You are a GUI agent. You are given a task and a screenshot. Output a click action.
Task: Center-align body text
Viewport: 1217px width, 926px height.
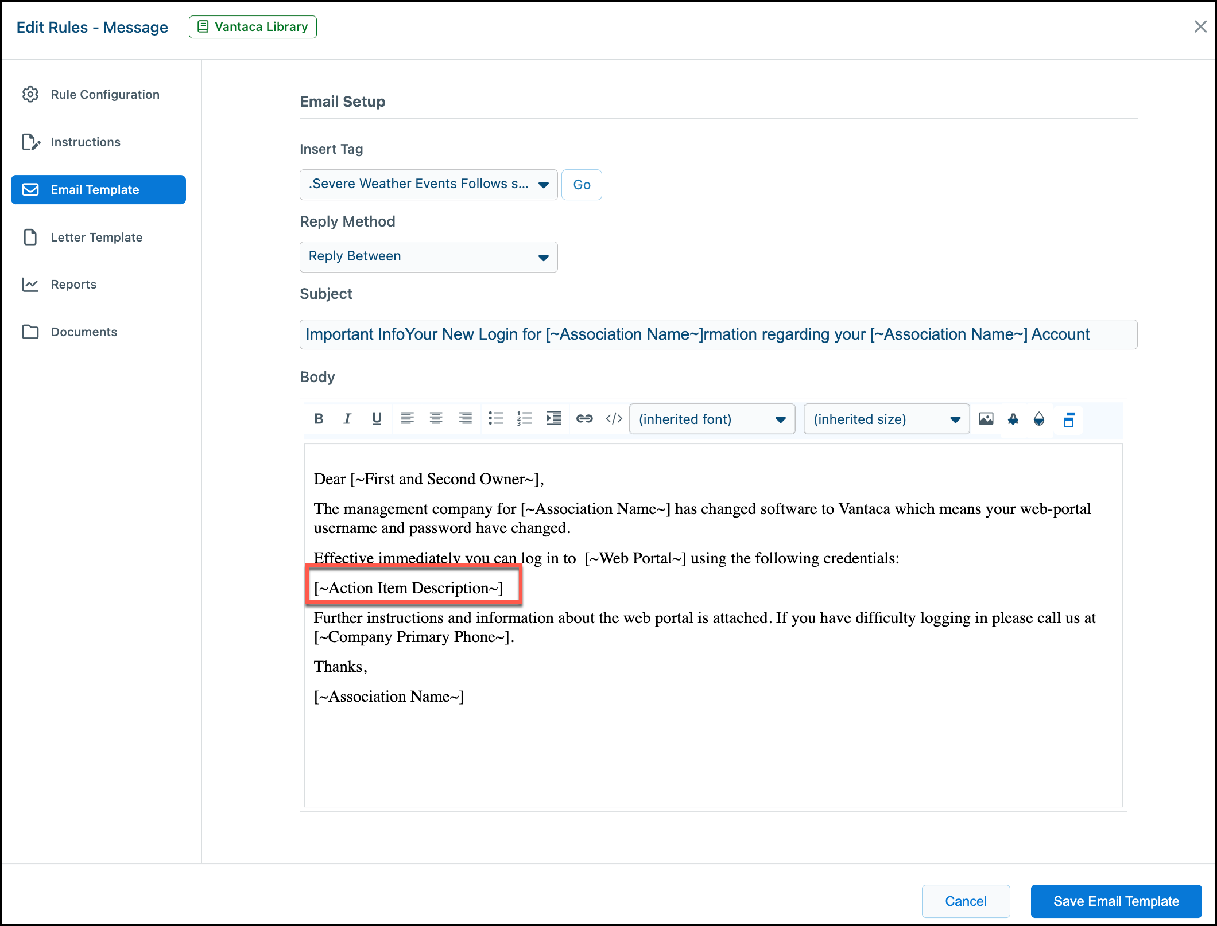436,419
